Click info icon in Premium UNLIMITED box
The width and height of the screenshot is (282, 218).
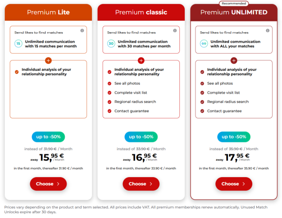coord(267,31)
